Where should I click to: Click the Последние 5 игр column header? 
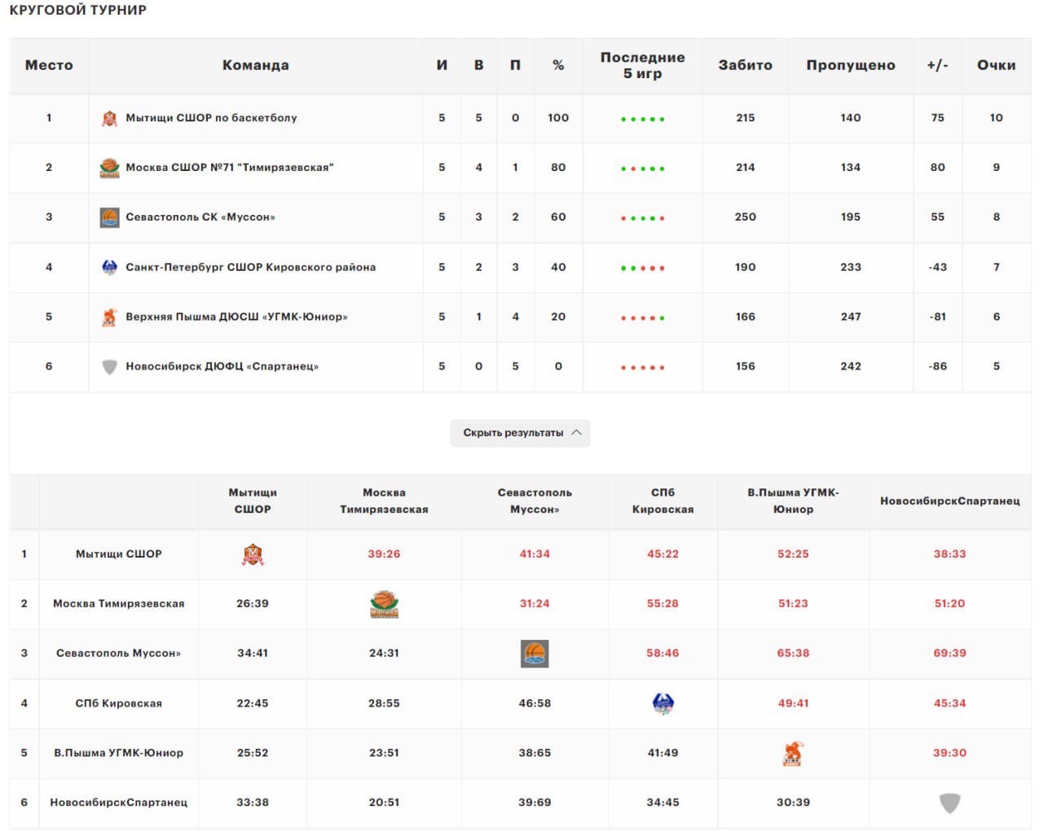tap(643, 65)
